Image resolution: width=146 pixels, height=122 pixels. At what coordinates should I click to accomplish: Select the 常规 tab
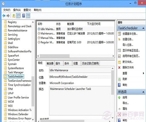(x=41, y=63)
